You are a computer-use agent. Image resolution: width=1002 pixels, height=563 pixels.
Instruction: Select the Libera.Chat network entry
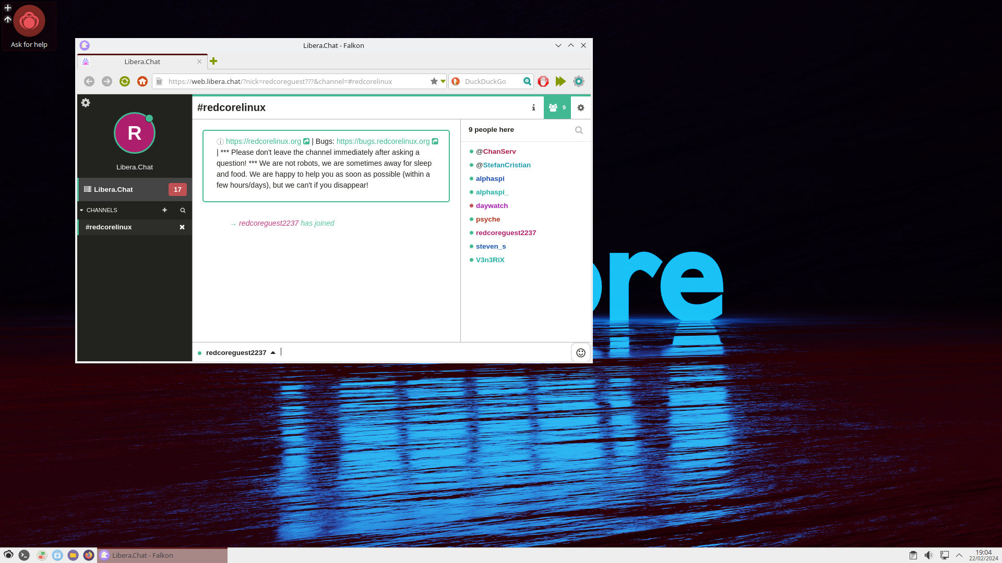tap(135, 190)
